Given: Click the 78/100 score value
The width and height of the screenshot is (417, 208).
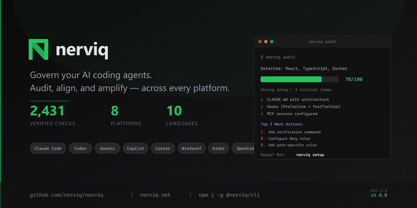Looking at the screenshot, I should pos(354,79).
